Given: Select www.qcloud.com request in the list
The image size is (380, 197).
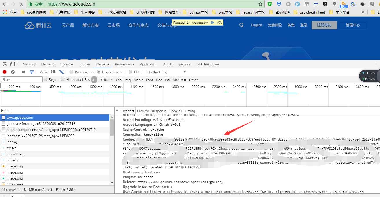Looking at the screenshot, I should pyautogui.click(x=55, y=118).
